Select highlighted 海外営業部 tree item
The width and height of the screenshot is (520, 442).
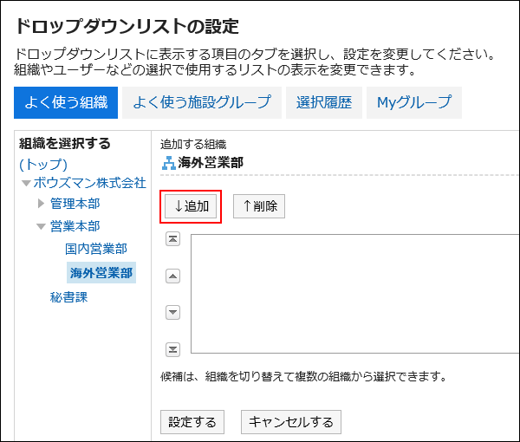click(101, 273)
